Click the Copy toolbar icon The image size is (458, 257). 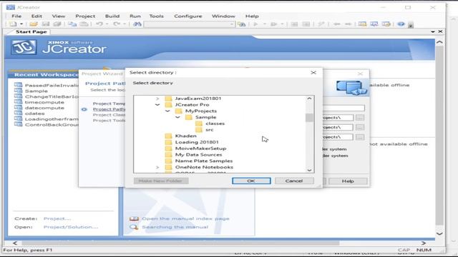click(72, 24)
